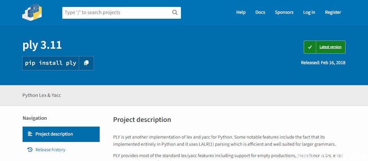This screenshot has width=368, height=161.
Task: Go to the Sponsors page
Action: click(x=284, y=12)
